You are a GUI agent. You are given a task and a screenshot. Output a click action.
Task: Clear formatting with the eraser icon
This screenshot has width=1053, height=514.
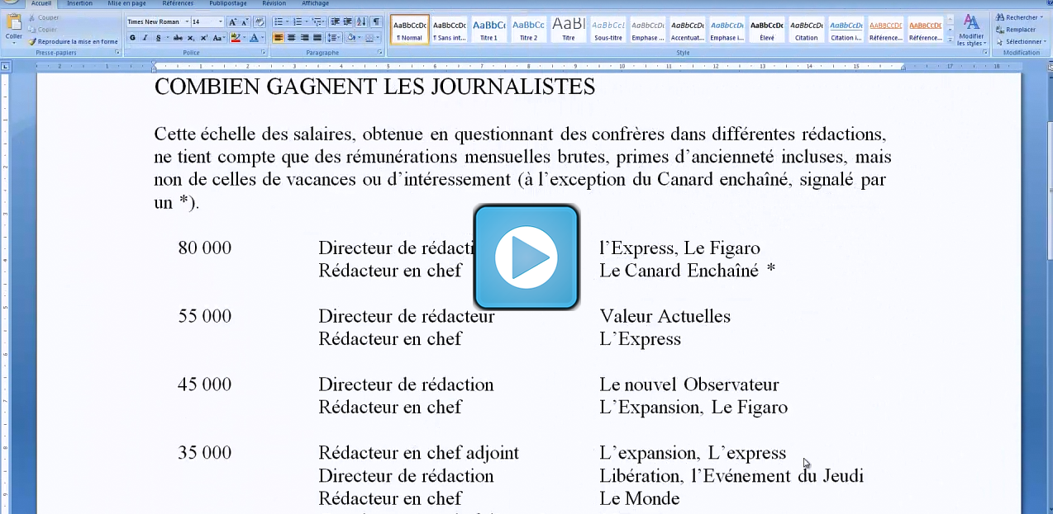point(260,21)
